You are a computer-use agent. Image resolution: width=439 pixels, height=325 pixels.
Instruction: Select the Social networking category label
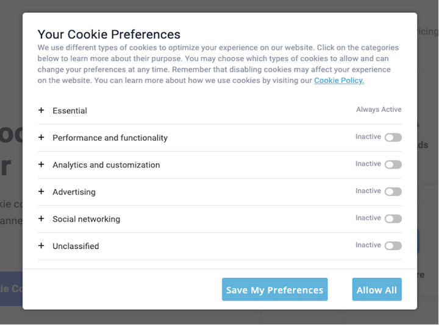click(x=86, y=219)
